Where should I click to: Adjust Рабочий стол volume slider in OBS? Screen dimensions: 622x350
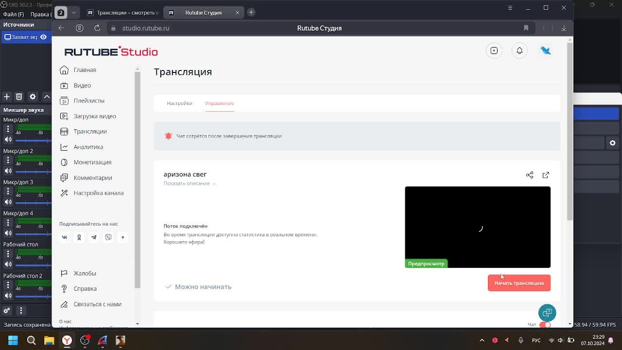34,264
